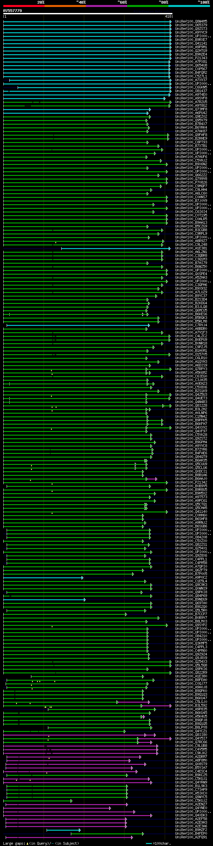The image size is (213, 846).
Task: Click the query end position 418
Action: 168,16
